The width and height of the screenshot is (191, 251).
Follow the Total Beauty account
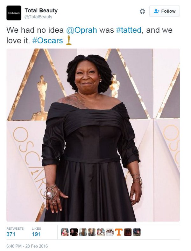165,11
